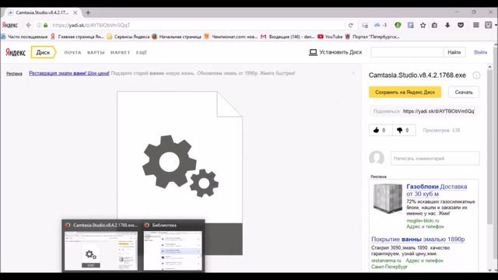Open restavanna.ru ad site link
The height and width of the screenshot is (280, 498).
(x=386, y=261)
